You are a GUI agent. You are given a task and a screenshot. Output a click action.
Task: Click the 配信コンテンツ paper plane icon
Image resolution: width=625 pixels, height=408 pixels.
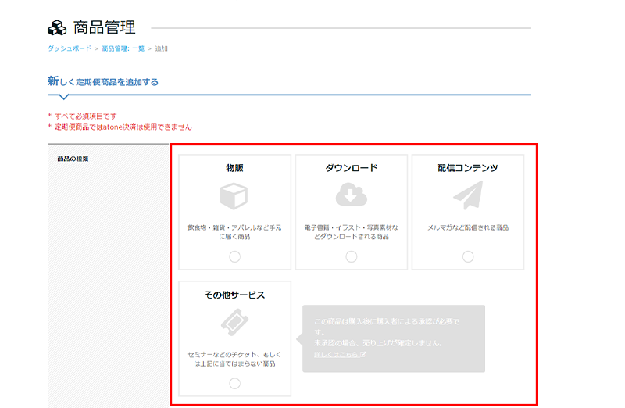(468, 195)
